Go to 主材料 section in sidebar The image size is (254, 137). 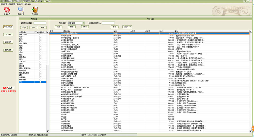click(x=8, y=34)
